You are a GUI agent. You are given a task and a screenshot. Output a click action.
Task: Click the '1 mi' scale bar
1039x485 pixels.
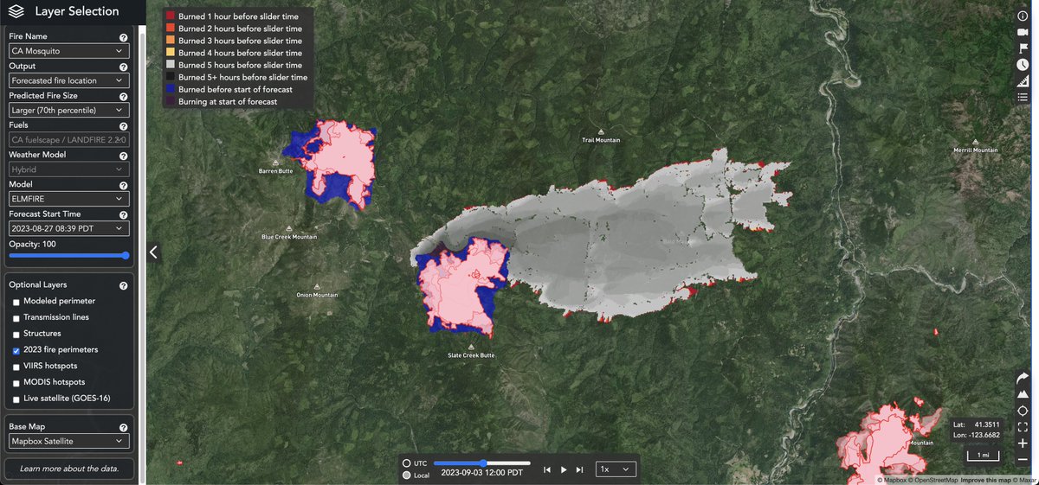point(984,456)
